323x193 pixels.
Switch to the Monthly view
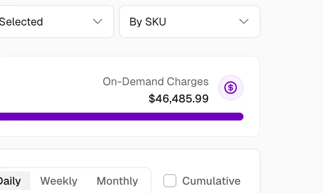tap(117, 181)
